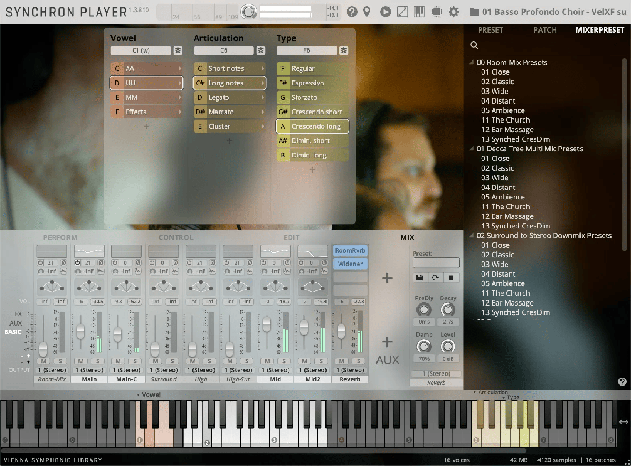Open the settings gear in top toolbar

tap(454, 12)
